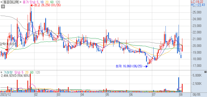207x97 pixels.
Task: Click the tall blue volume bar near 08
Action: 179,85
